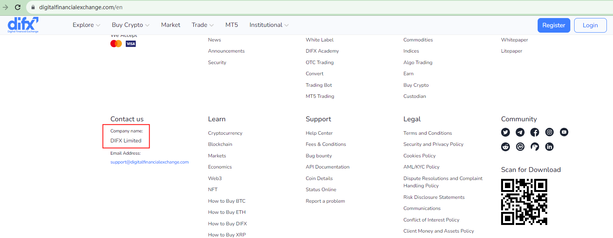
Task: Open the Trading Bot link
Action: click(x=319, y=85)
